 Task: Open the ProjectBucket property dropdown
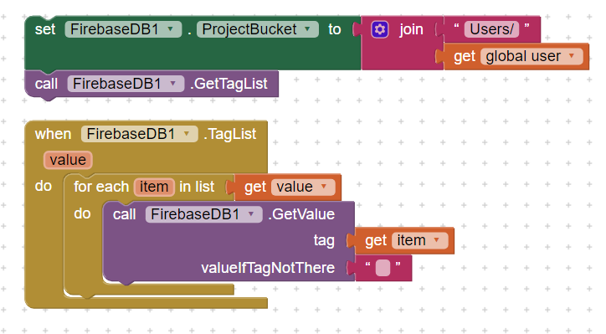[x=258, y=29]
